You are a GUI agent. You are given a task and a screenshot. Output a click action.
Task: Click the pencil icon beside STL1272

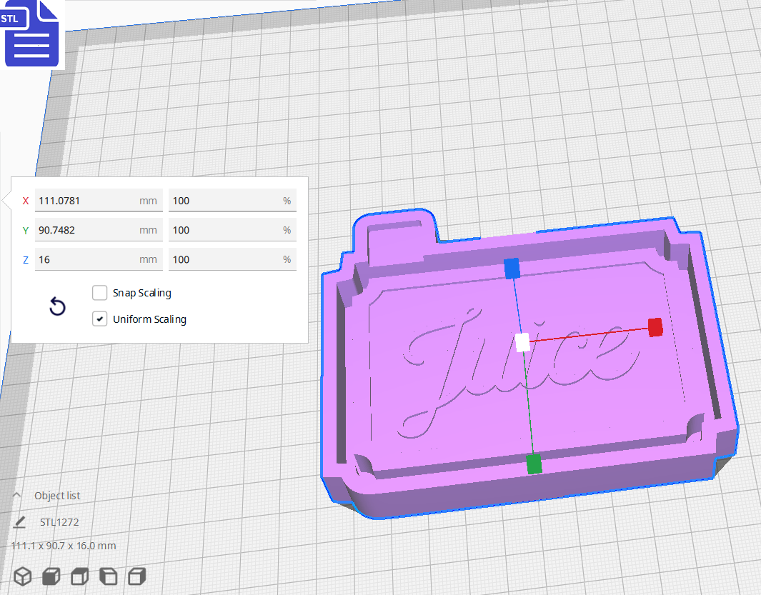(19, 522)
